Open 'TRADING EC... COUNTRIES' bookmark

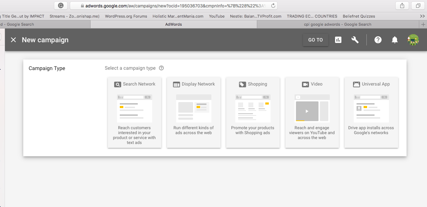click(x=312, y=16)
